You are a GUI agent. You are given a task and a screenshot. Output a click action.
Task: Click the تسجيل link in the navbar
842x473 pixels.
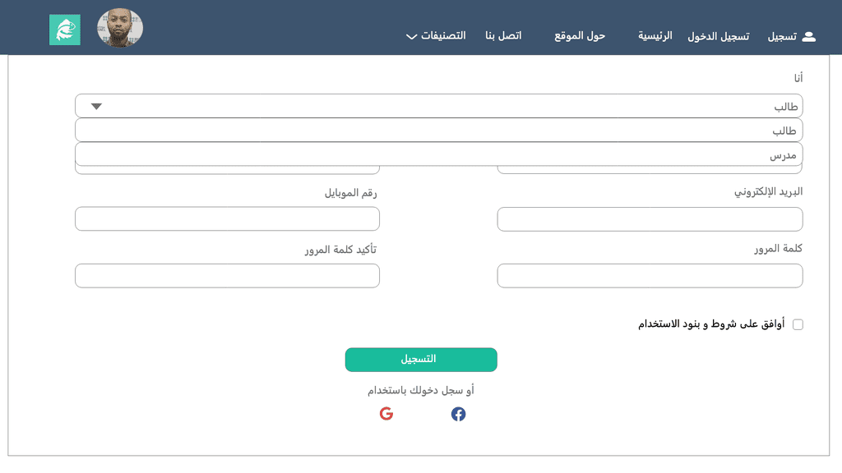coord(782,36)
